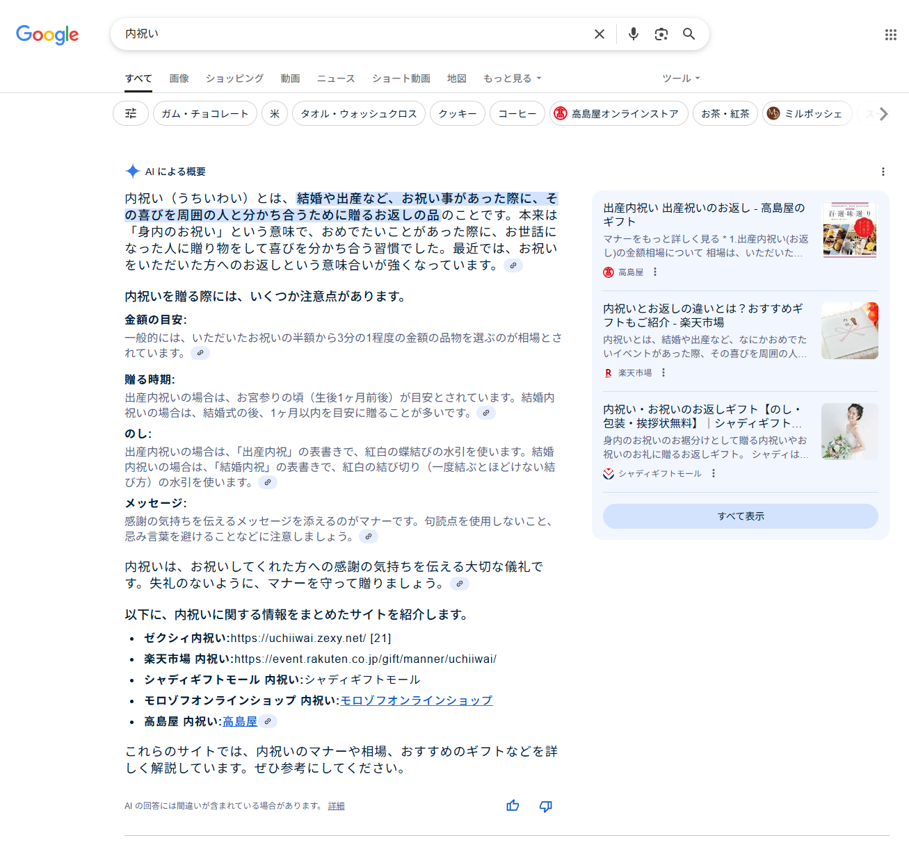
Task: Start voice search with the microphone icon
Action: [x=633, y=34]
